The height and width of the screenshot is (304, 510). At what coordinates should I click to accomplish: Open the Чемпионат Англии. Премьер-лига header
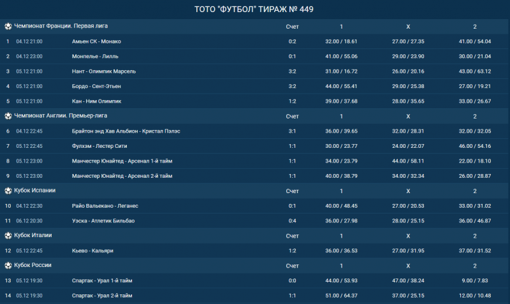(x=61, y=116)
